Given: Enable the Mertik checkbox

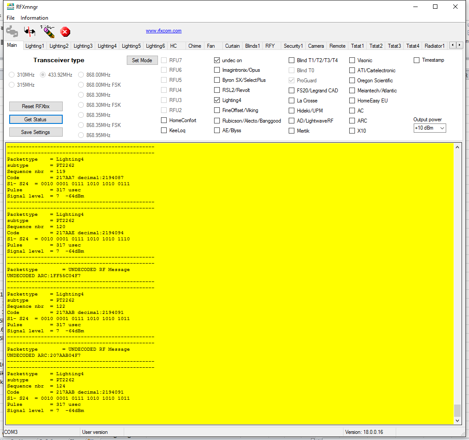Looking at the screenshot, I should 291,131.
